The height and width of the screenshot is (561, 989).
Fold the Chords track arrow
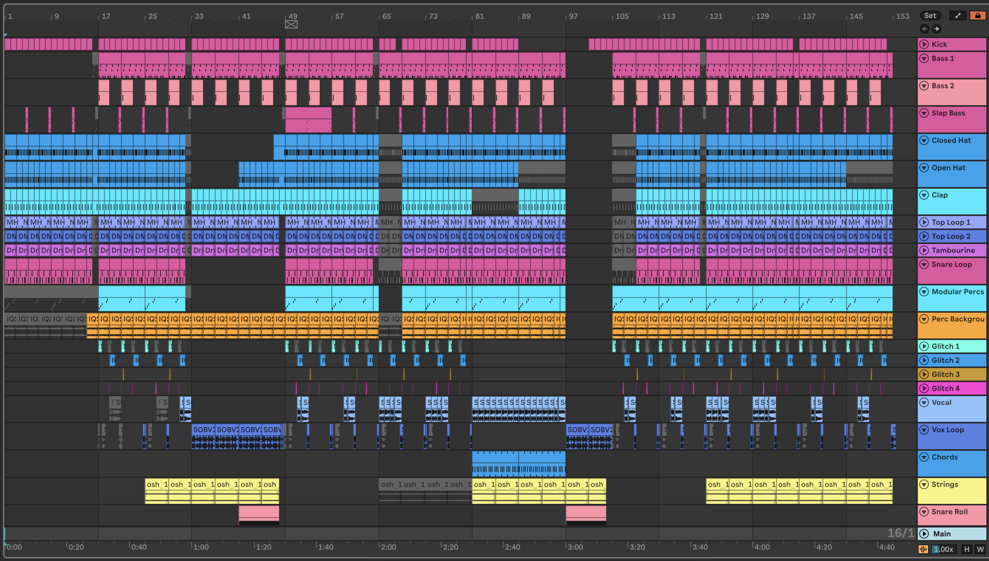click(x=924, y=457)
